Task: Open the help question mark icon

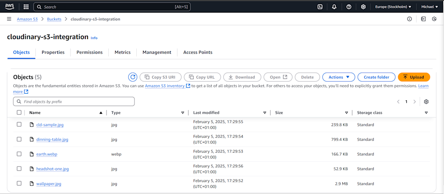Action: pos(349,7)
